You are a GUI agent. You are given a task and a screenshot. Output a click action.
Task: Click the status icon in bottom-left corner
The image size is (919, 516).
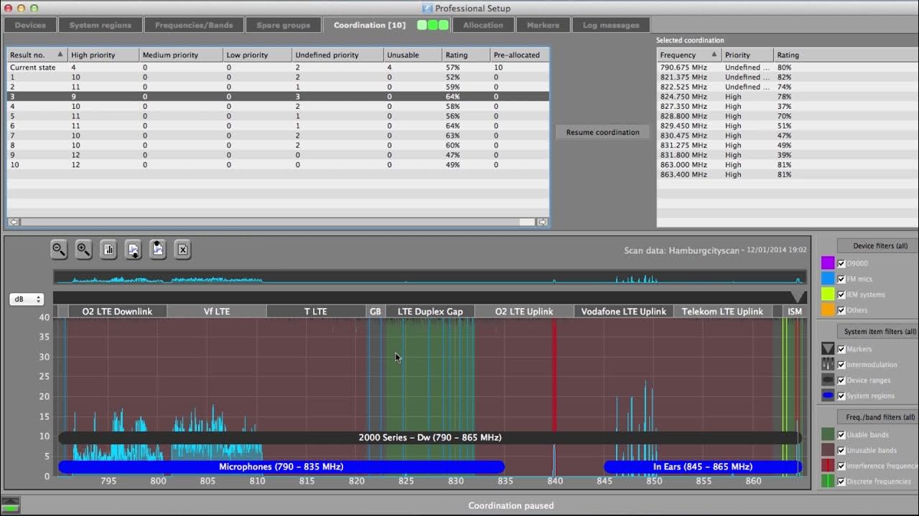point(11,505)
